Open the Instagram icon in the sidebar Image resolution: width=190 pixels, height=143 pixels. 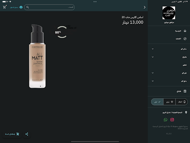(172, 120)
